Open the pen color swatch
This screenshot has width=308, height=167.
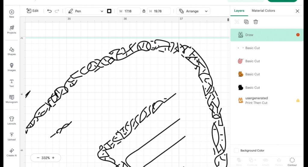109,11
